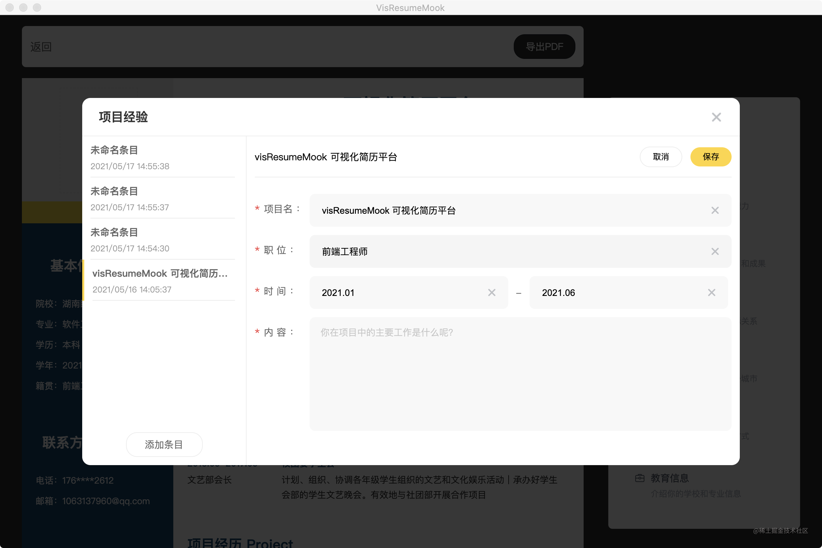
Task: Click the 内容 content textarea
Action: (x=520, y=374)
